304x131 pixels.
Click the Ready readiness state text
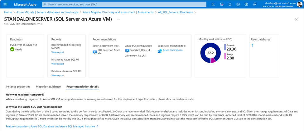pos(19,49)
